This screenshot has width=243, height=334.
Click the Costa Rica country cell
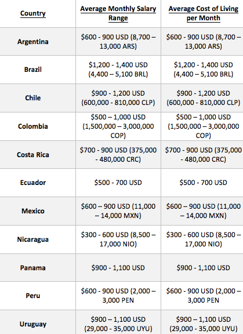(x=33, y=154)
